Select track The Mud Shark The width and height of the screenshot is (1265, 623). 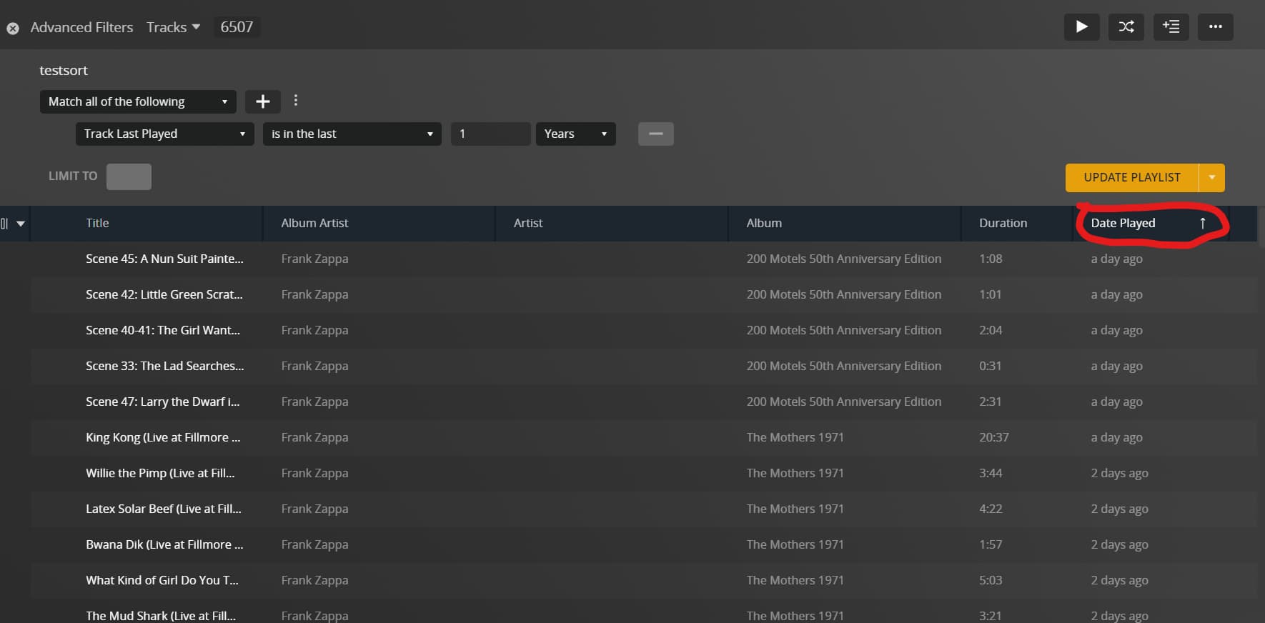point(161,615)
